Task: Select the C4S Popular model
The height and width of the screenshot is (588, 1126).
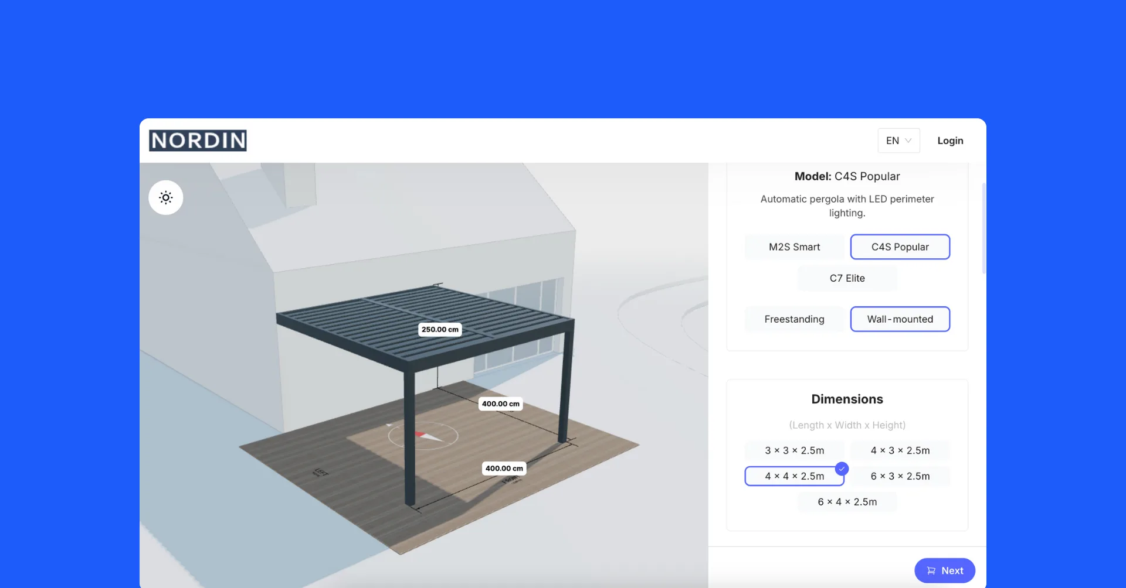Action: coord(900,247)
